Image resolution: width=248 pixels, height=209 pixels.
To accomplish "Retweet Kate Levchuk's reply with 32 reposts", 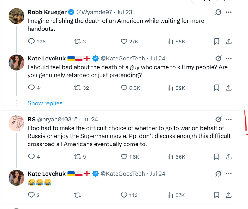I will point(77,88).
